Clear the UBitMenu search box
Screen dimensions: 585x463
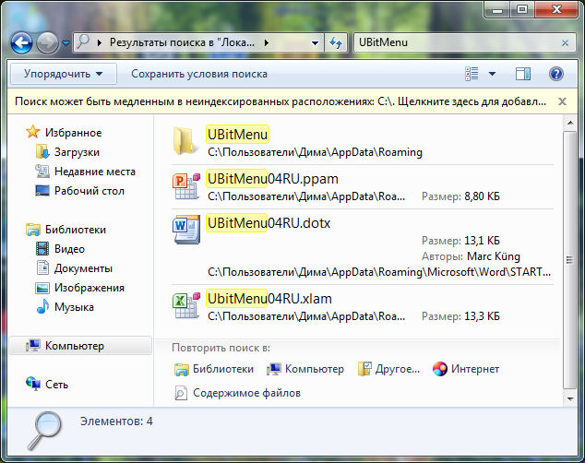(x=565, y=43)
